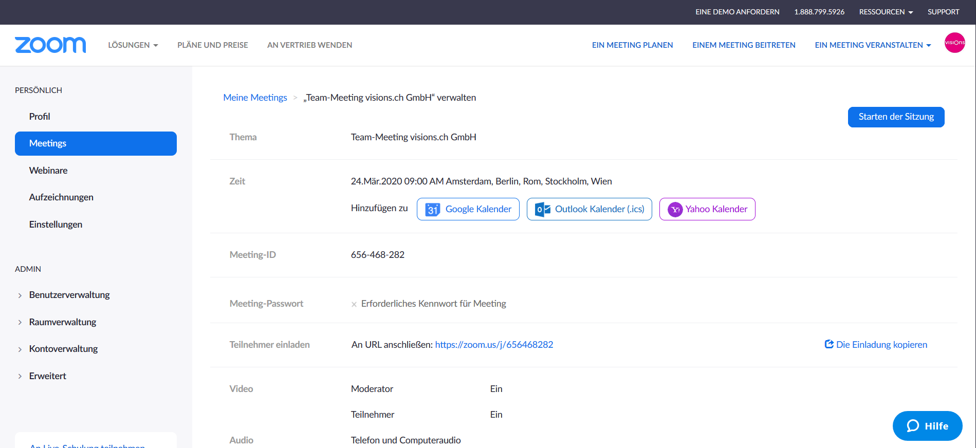Click the Hilfe chat bubble icon
Viewport: 976px width, 448px height.
pyautogui.click(x=913, y=426)
